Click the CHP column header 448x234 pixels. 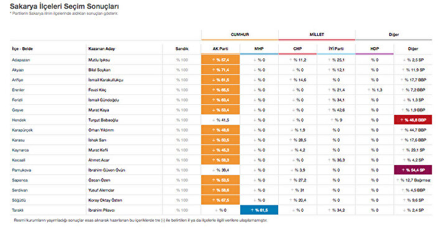pyautogui.click(x=297, y=49)
